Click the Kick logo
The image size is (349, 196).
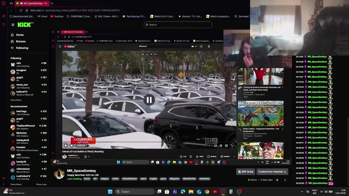click(x=25, y=25)
